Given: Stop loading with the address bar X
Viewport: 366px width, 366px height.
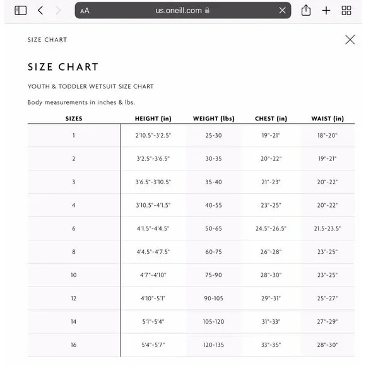Looking at the screenshot, I should (283, 10).
